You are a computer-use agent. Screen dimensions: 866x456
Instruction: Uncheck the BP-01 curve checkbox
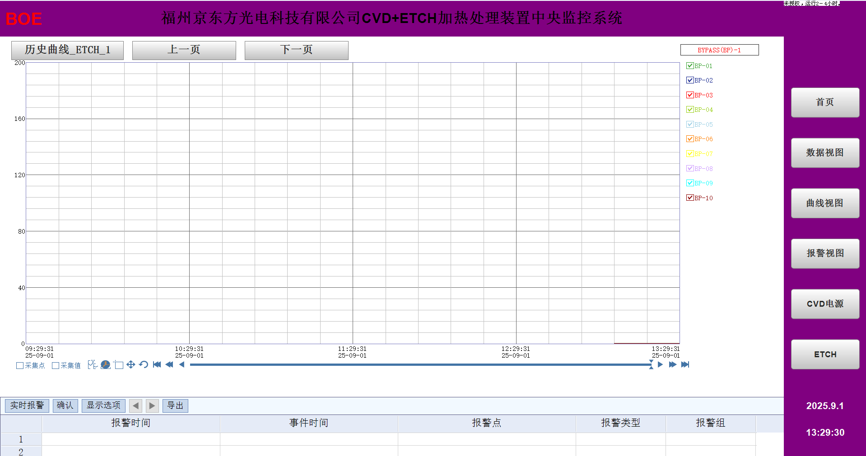click(689, 66)
